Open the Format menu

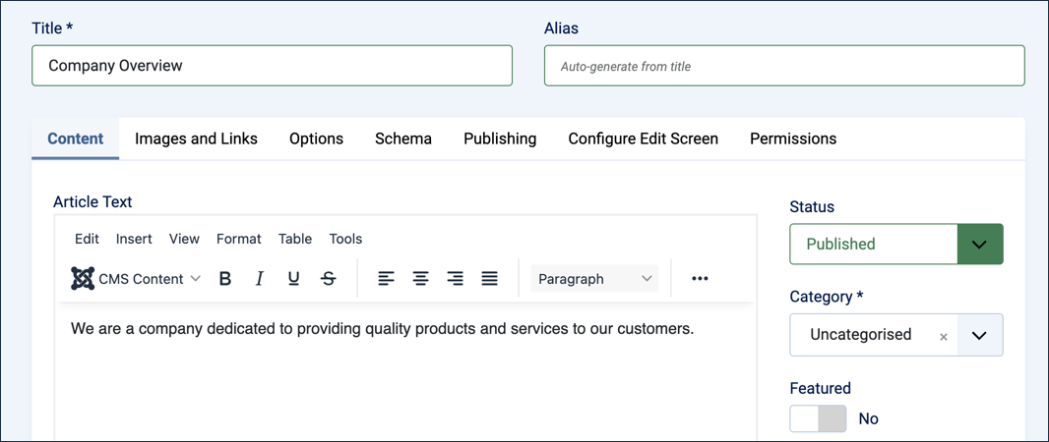(x=239, y=239)
